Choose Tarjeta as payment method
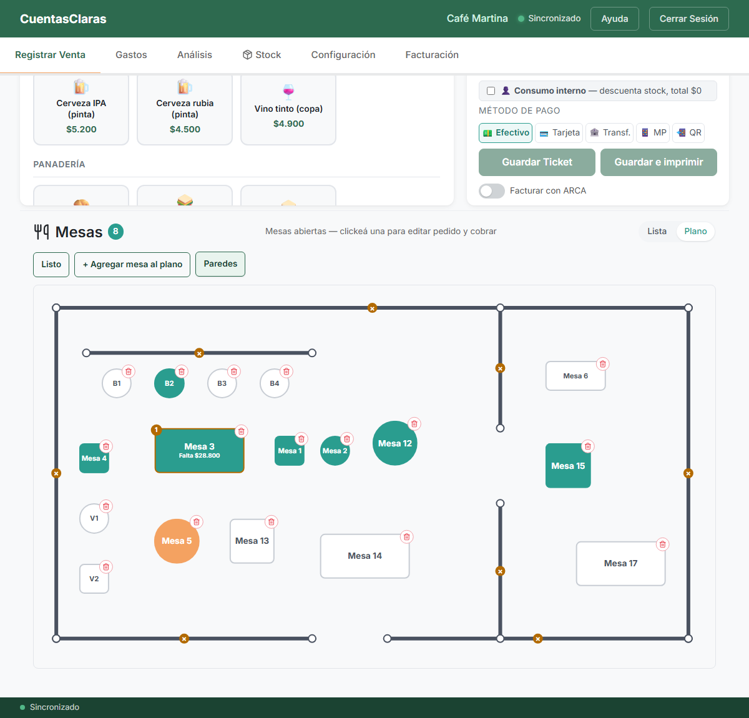The image size is (749, 718). click(x=559, y=132)
